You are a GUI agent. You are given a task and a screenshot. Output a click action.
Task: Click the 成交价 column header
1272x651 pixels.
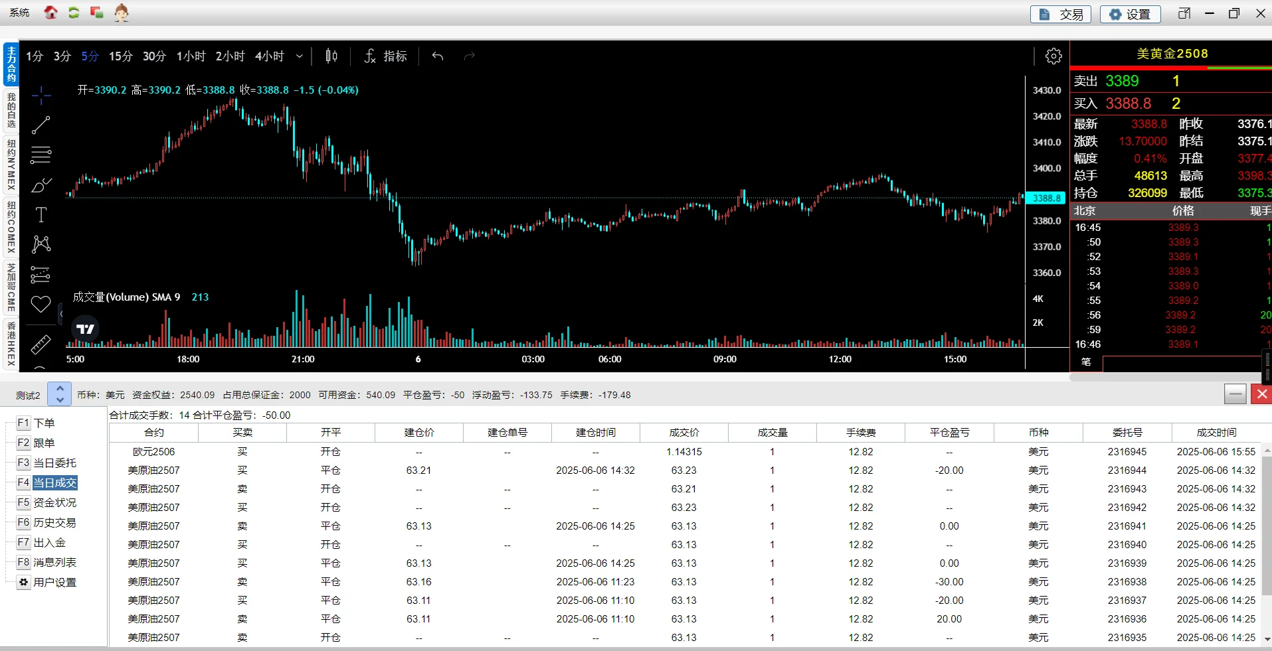(684, 433)
